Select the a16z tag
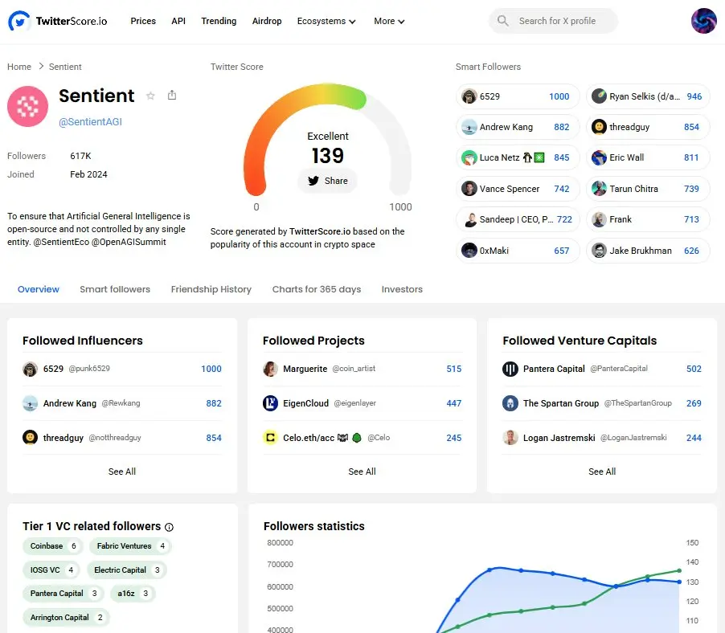 click(x=133, y=594)
